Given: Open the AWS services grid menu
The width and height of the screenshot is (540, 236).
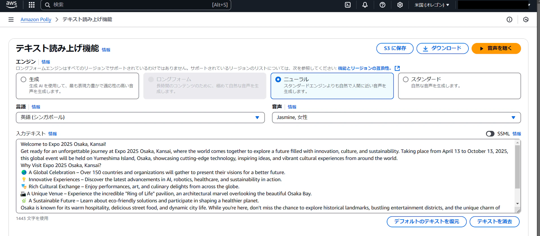Looking at the screenshot, I should coord(32,5).
